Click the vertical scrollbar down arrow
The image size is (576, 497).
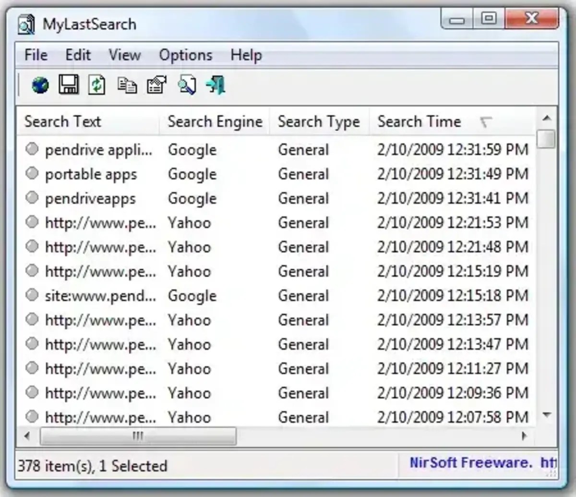pyautogui.click(x=546, y=415)
